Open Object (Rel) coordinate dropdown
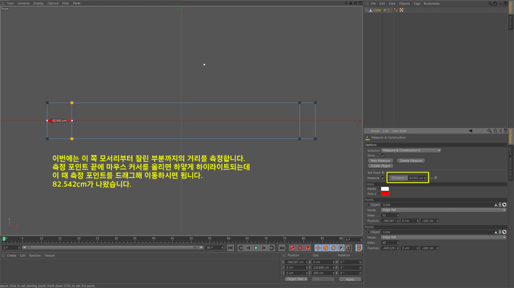 point(296,279)
